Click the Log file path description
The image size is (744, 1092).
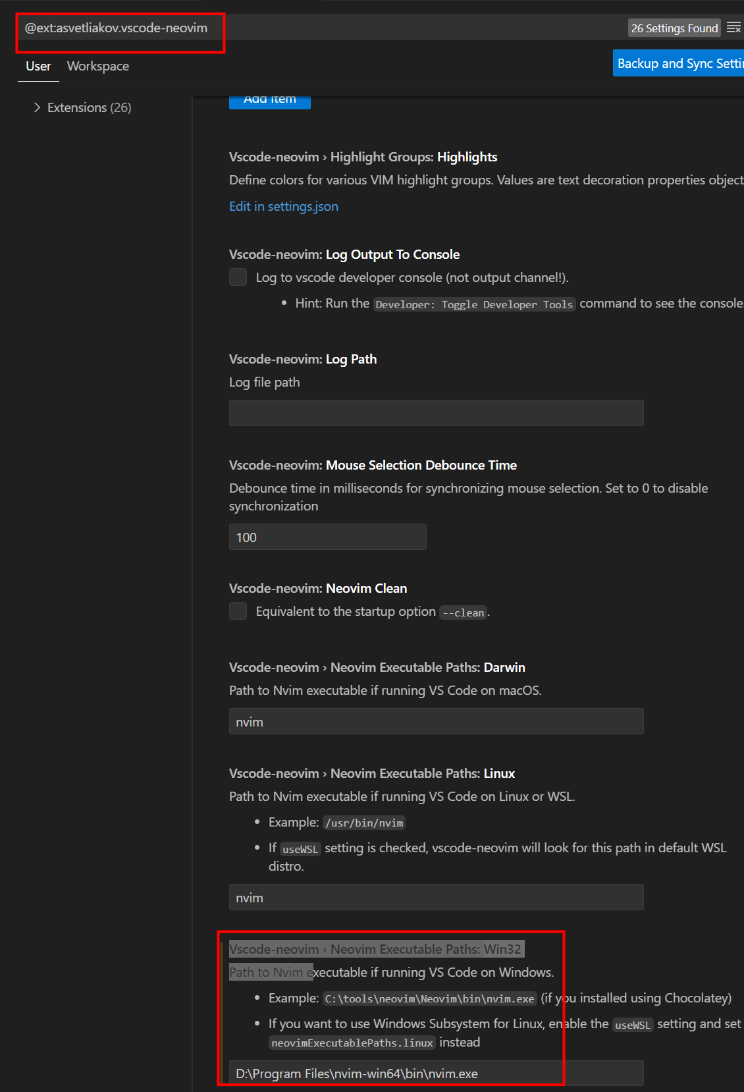(265, 382)
